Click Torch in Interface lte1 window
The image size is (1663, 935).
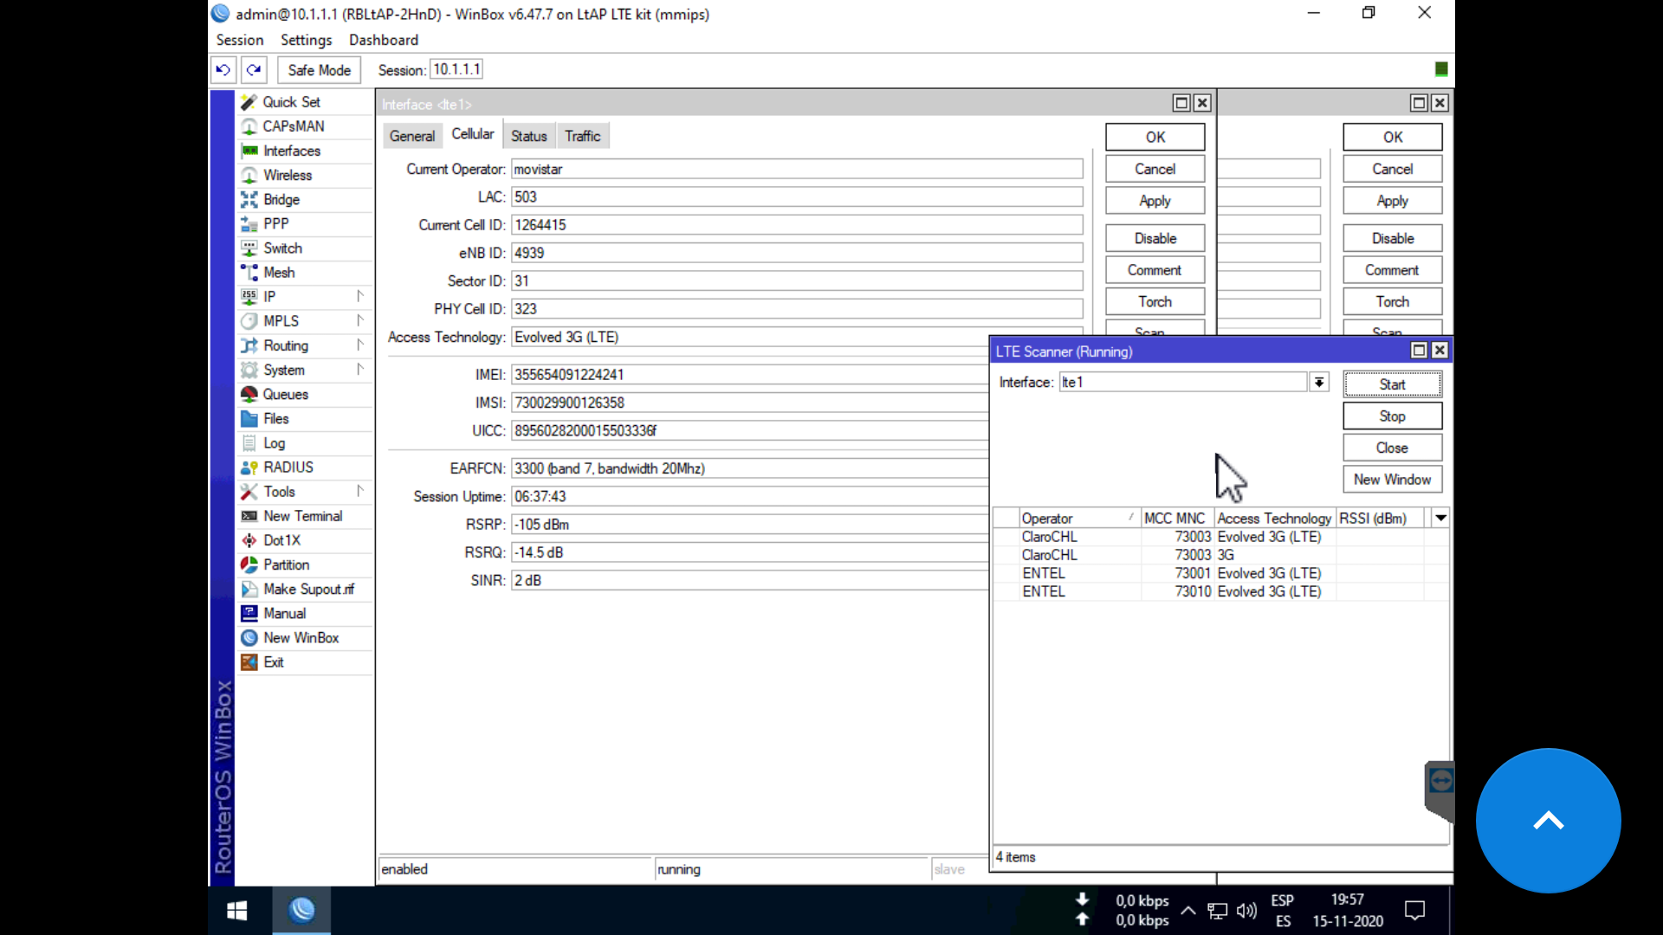pyautogui.click(x=1155, y=301)
